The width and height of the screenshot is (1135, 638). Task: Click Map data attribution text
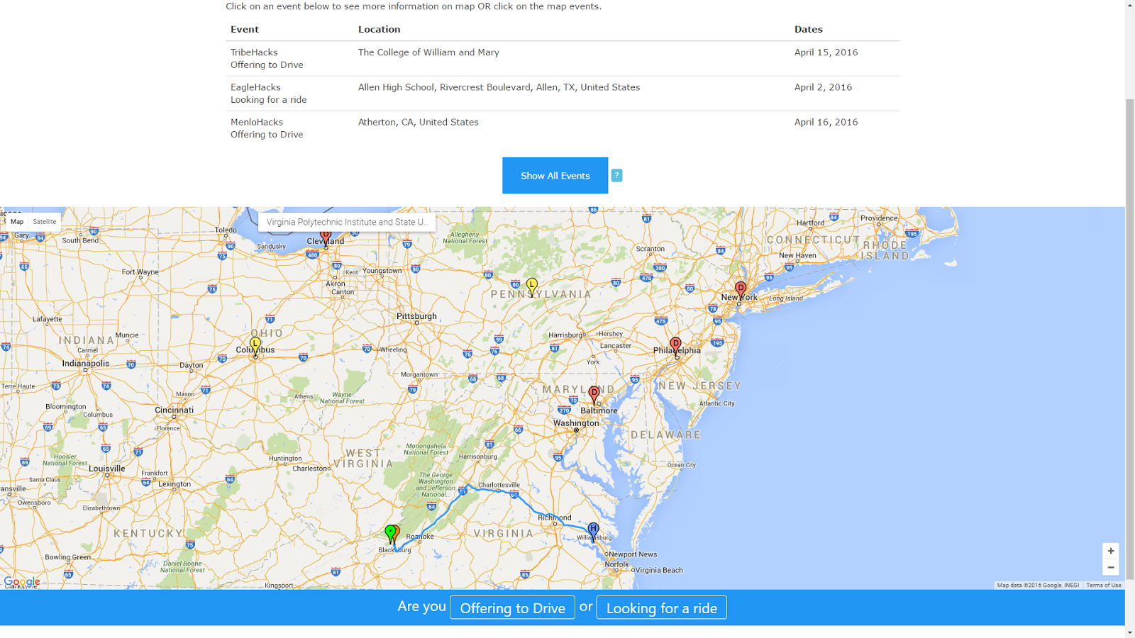1038,585
